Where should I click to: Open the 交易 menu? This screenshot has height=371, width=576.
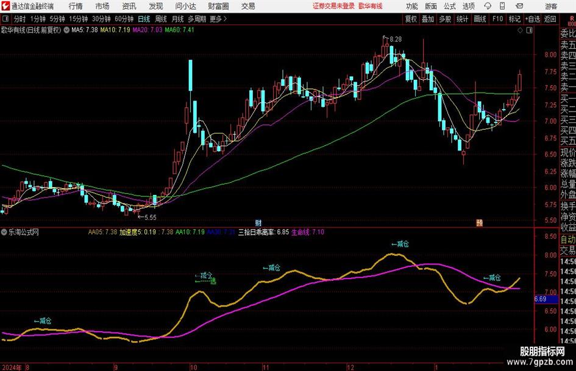click(x=248, y=6)
